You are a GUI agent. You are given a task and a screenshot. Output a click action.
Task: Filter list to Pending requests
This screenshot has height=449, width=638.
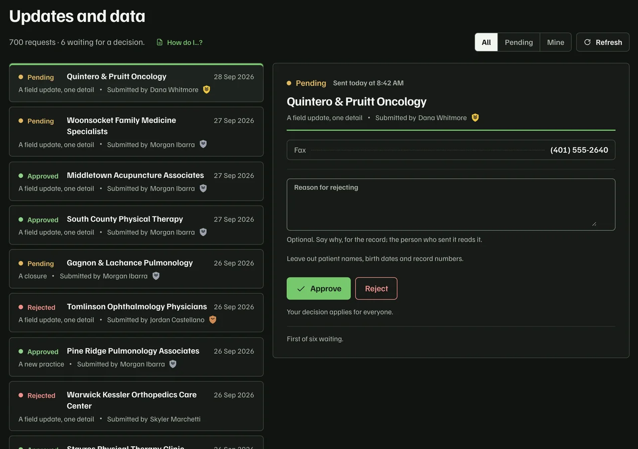pyautogui.click(x=519, y=42)
